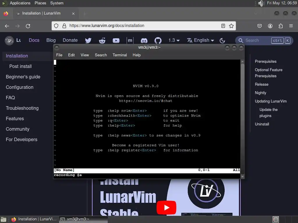
Task: Open the Installation sidebar item
Action: (x=28, y=56)
